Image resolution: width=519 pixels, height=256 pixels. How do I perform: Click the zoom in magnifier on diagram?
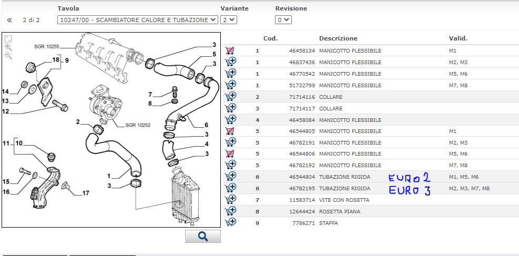(8, 47)
